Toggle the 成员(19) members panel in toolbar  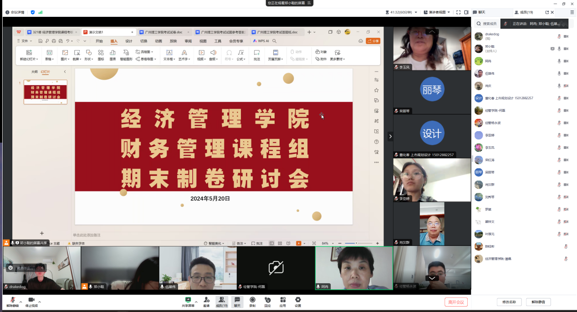point(221,300)
